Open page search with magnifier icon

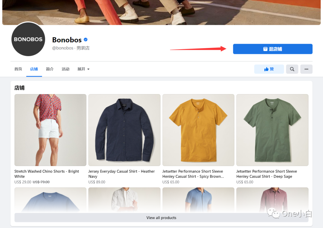[292, 69]
